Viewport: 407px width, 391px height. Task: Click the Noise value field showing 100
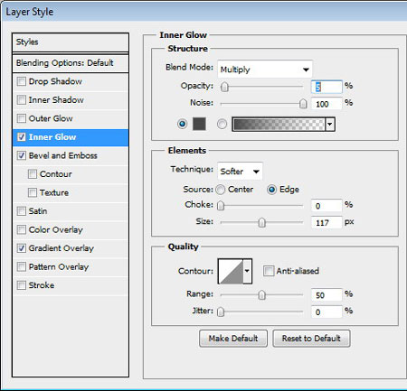327,104
